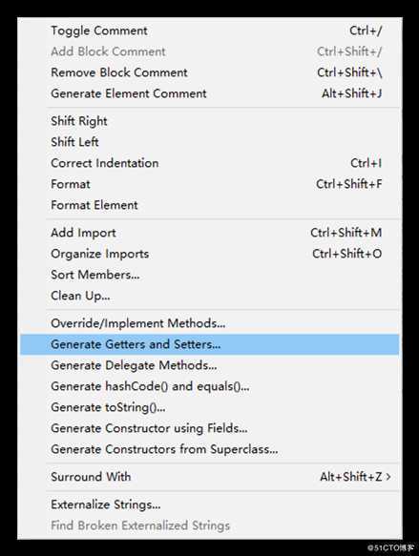
Task: Choose Remove Block Comment
Action: click(x=209, y=72)
